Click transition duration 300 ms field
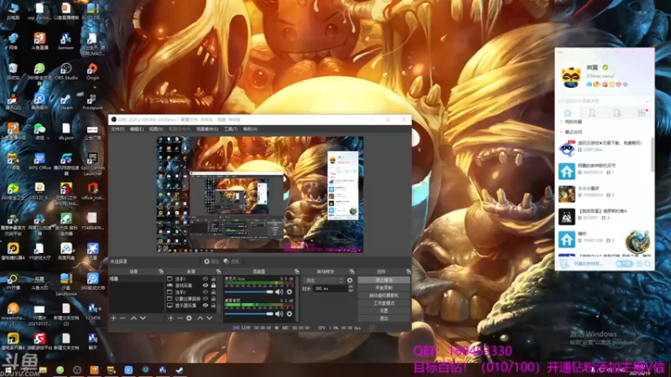The height and width of the screenshot is (377, 671). point(330,288)
